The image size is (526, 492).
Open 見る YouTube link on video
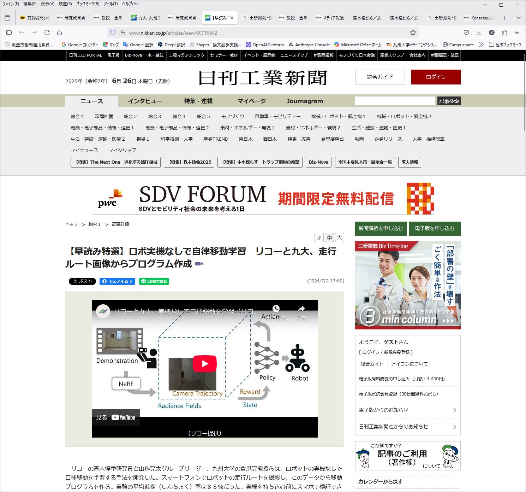click(116, 417)
